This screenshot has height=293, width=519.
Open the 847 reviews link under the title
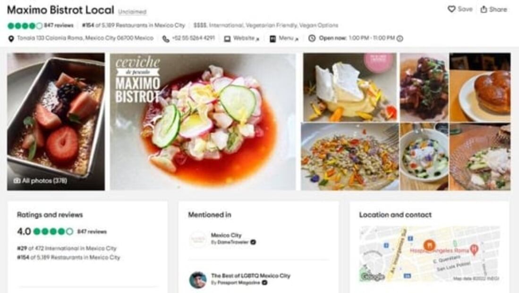[x=59, y=26]
